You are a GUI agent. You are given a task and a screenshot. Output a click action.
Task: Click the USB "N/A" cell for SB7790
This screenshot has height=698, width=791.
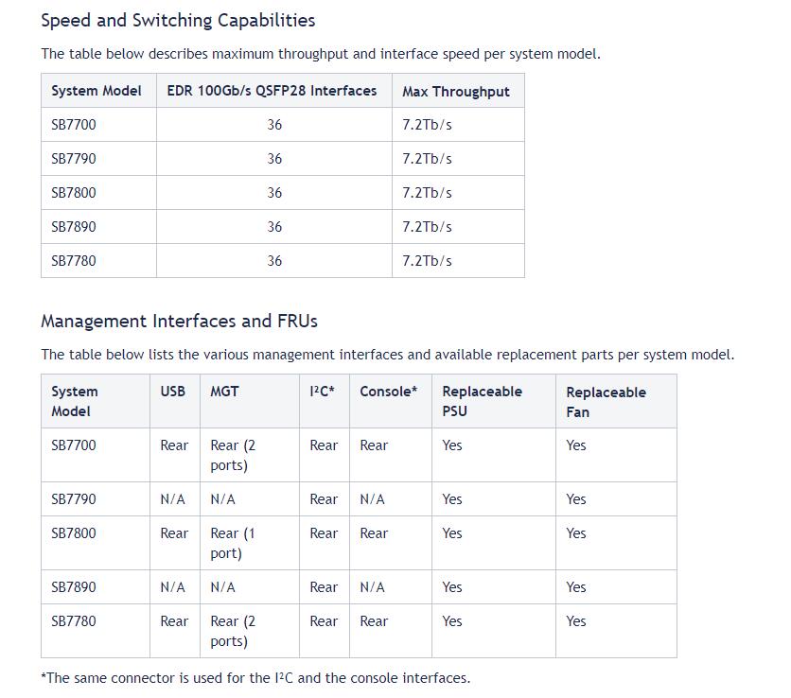[x=173, y=499]
